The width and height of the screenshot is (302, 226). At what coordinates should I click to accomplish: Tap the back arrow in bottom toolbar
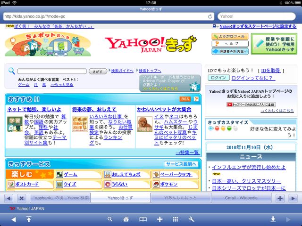point(14,219)
